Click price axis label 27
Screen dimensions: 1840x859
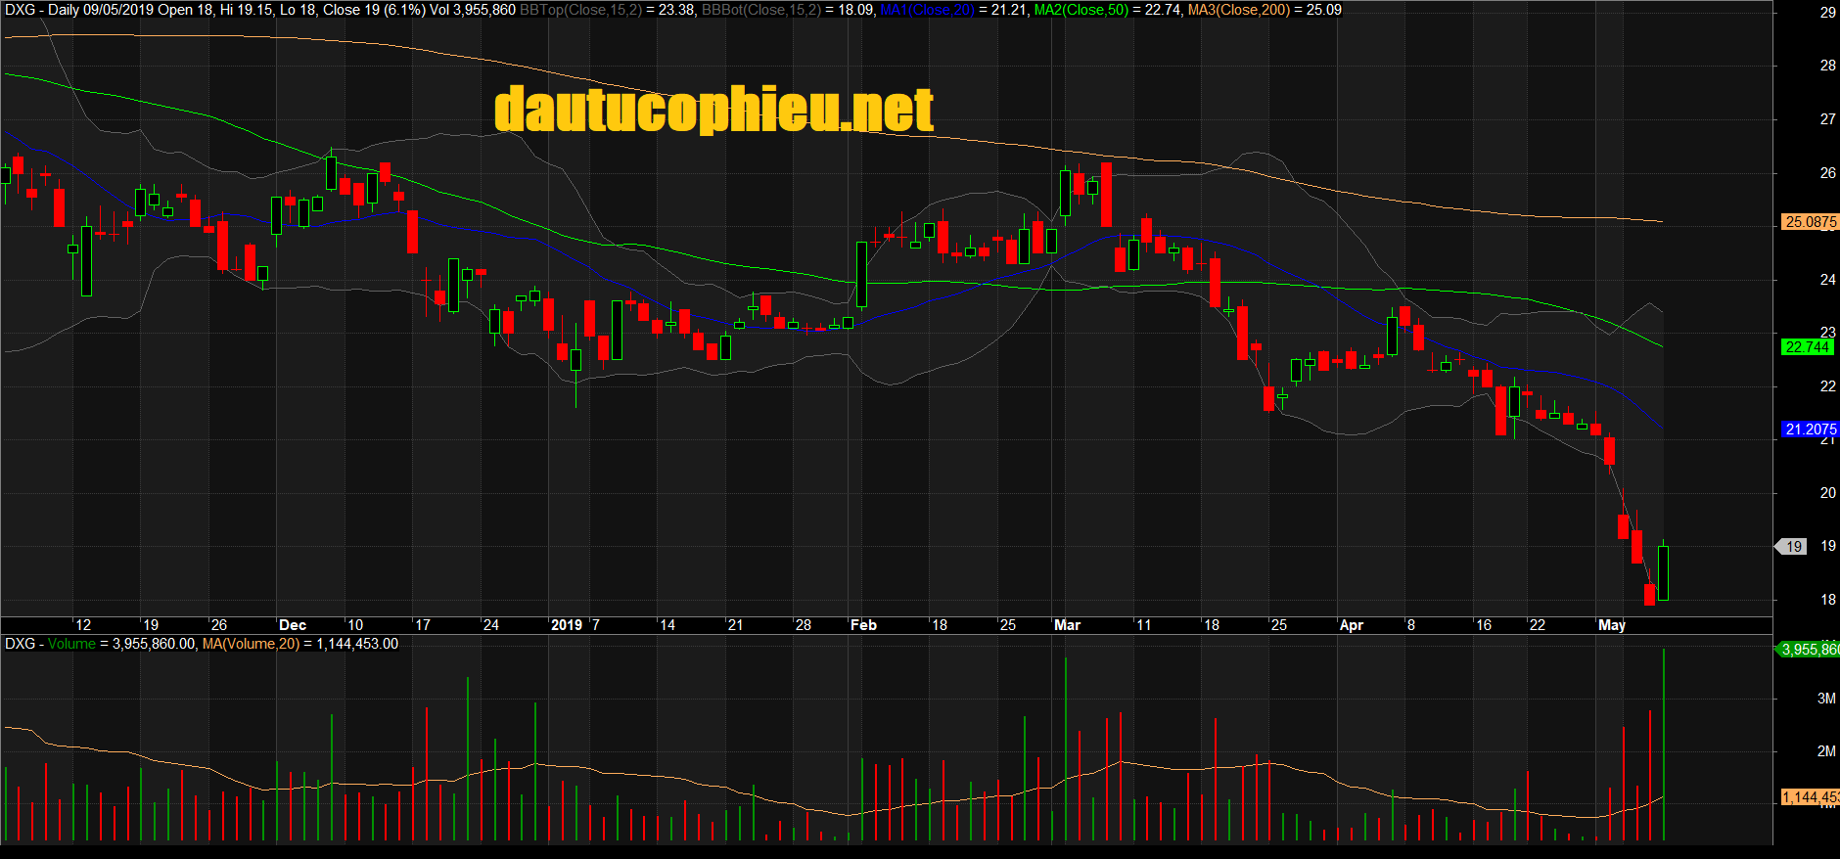(1827, 119)
